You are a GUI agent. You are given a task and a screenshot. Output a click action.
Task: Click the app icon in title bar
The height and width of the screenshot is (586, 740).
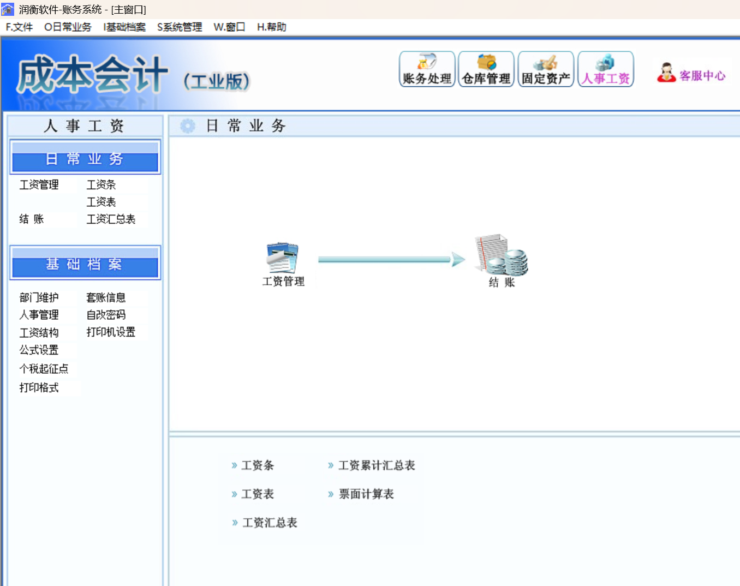pyautogui.click(x=8, y=9)
